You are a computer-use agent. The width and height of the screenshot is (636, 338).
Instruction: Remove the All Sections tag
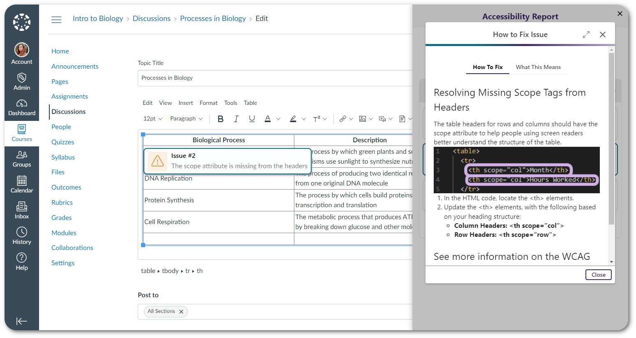click(x=181, y=312)
